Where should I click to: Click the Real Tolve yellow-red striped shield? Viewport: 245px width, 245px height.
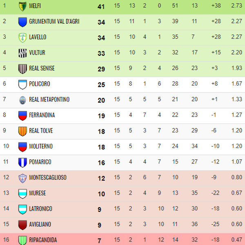22,131
